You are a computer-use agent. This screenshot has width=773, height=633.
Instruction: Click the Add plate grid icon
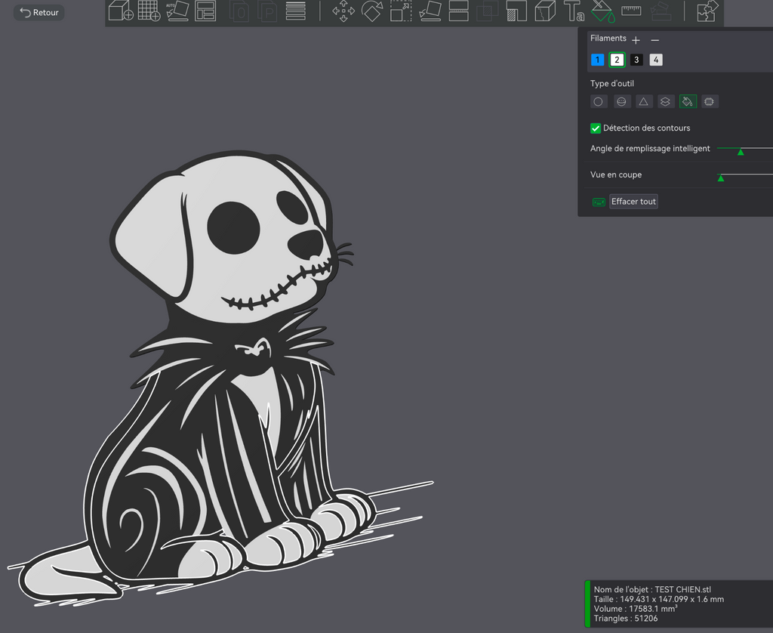[x=149, y=11]
